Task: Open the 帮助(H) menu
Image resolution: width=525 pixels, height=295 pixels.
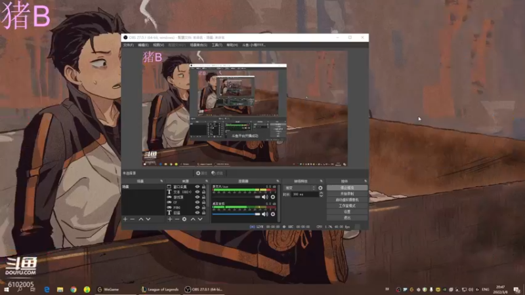Action: (x=232, y=45)
